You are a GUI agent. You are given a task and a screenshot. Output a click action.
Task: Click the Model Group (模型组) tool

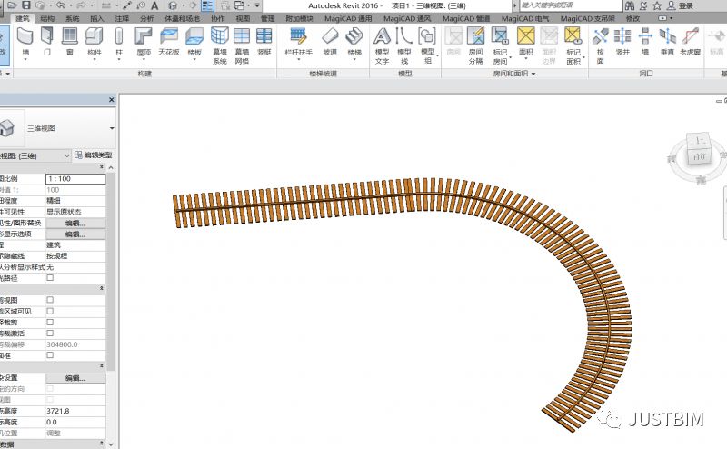[x=427, y=45]
